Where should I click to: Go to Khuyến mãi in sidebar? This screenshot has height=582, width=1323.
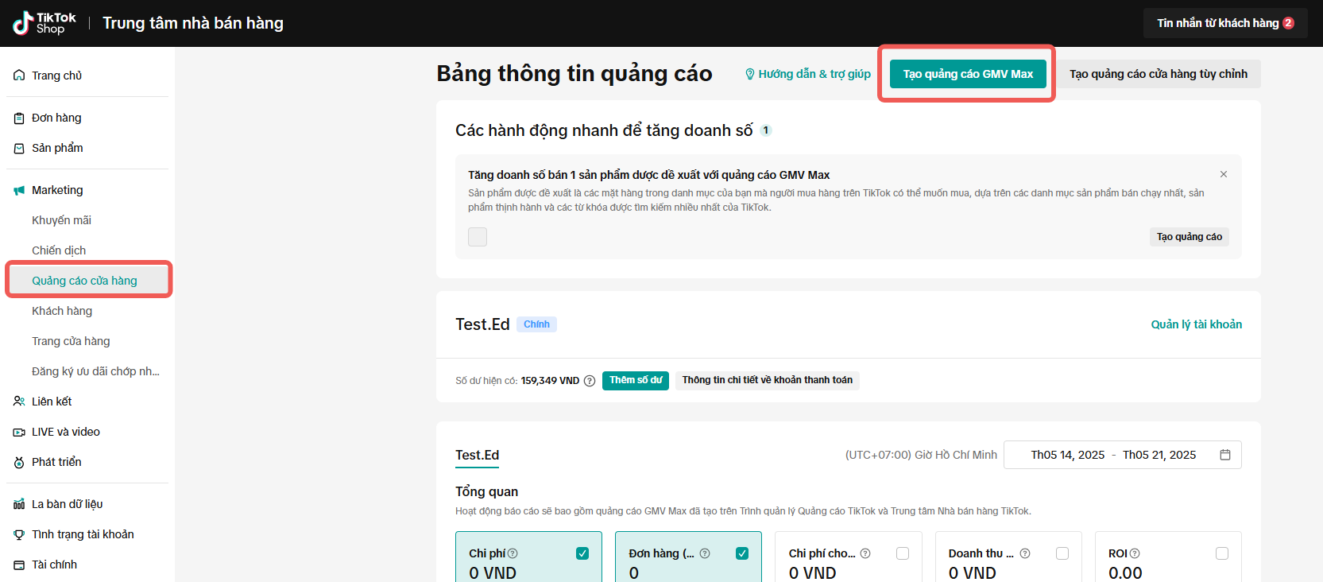pyautogui.click(x=61, y=220)
